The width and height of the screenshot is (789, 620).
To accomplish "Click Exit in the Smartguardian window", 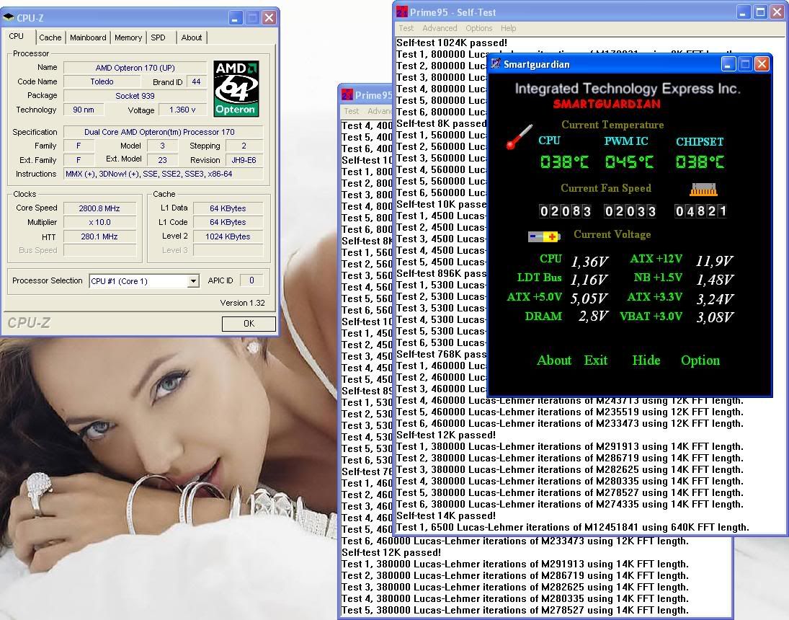I will tap(596, 360).
